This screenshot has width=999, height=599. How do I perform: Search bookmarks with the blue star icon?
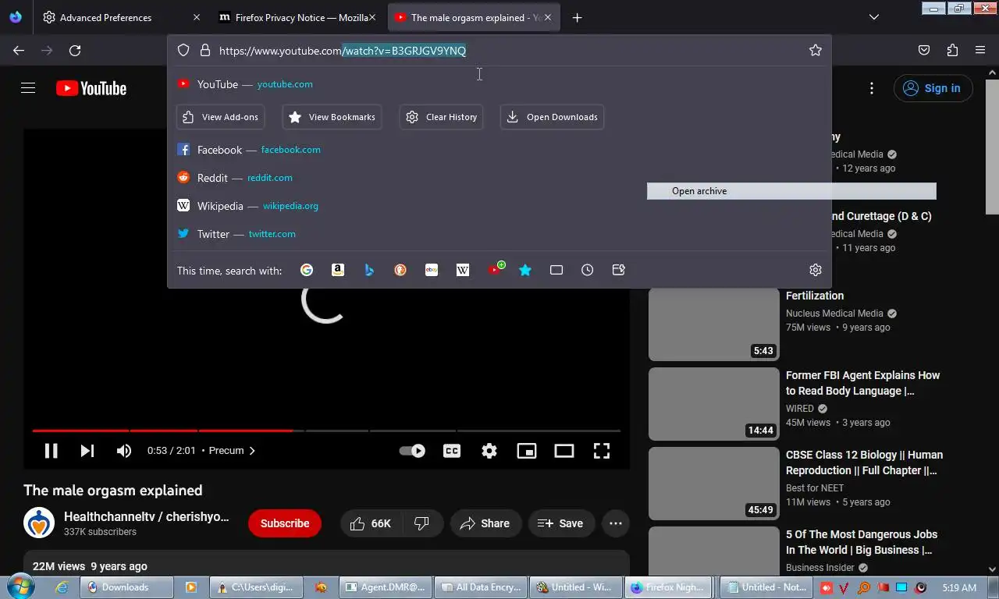(525, 270)
